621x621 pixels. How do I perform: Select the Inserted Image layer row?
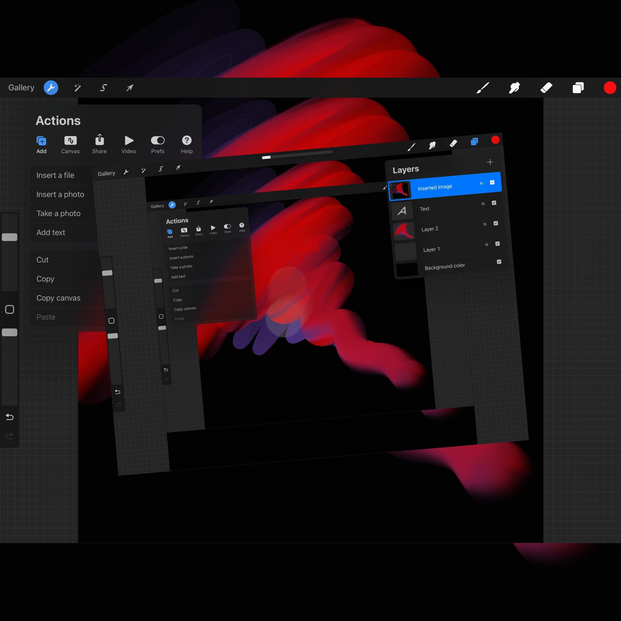[x=445, y=186]
